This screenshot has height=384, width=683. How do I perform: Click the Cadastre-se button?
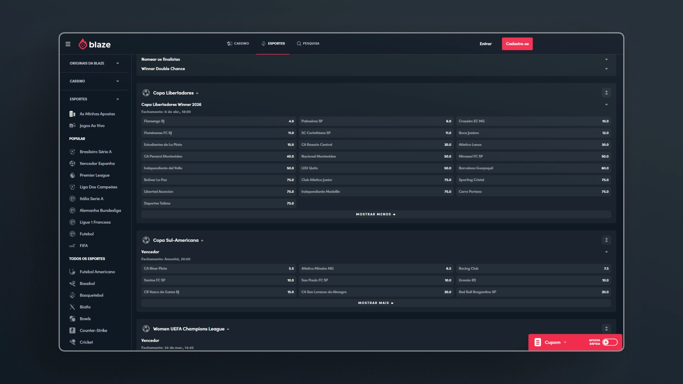(517, 44)
